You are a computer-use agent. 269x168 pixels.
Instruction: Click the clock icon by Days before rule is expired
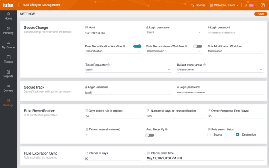click(x=87, y=111)
